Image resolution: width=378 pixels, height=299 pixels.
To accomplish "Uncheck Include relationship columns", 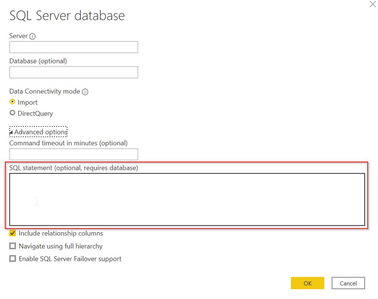I will click(x=12, y=233).
